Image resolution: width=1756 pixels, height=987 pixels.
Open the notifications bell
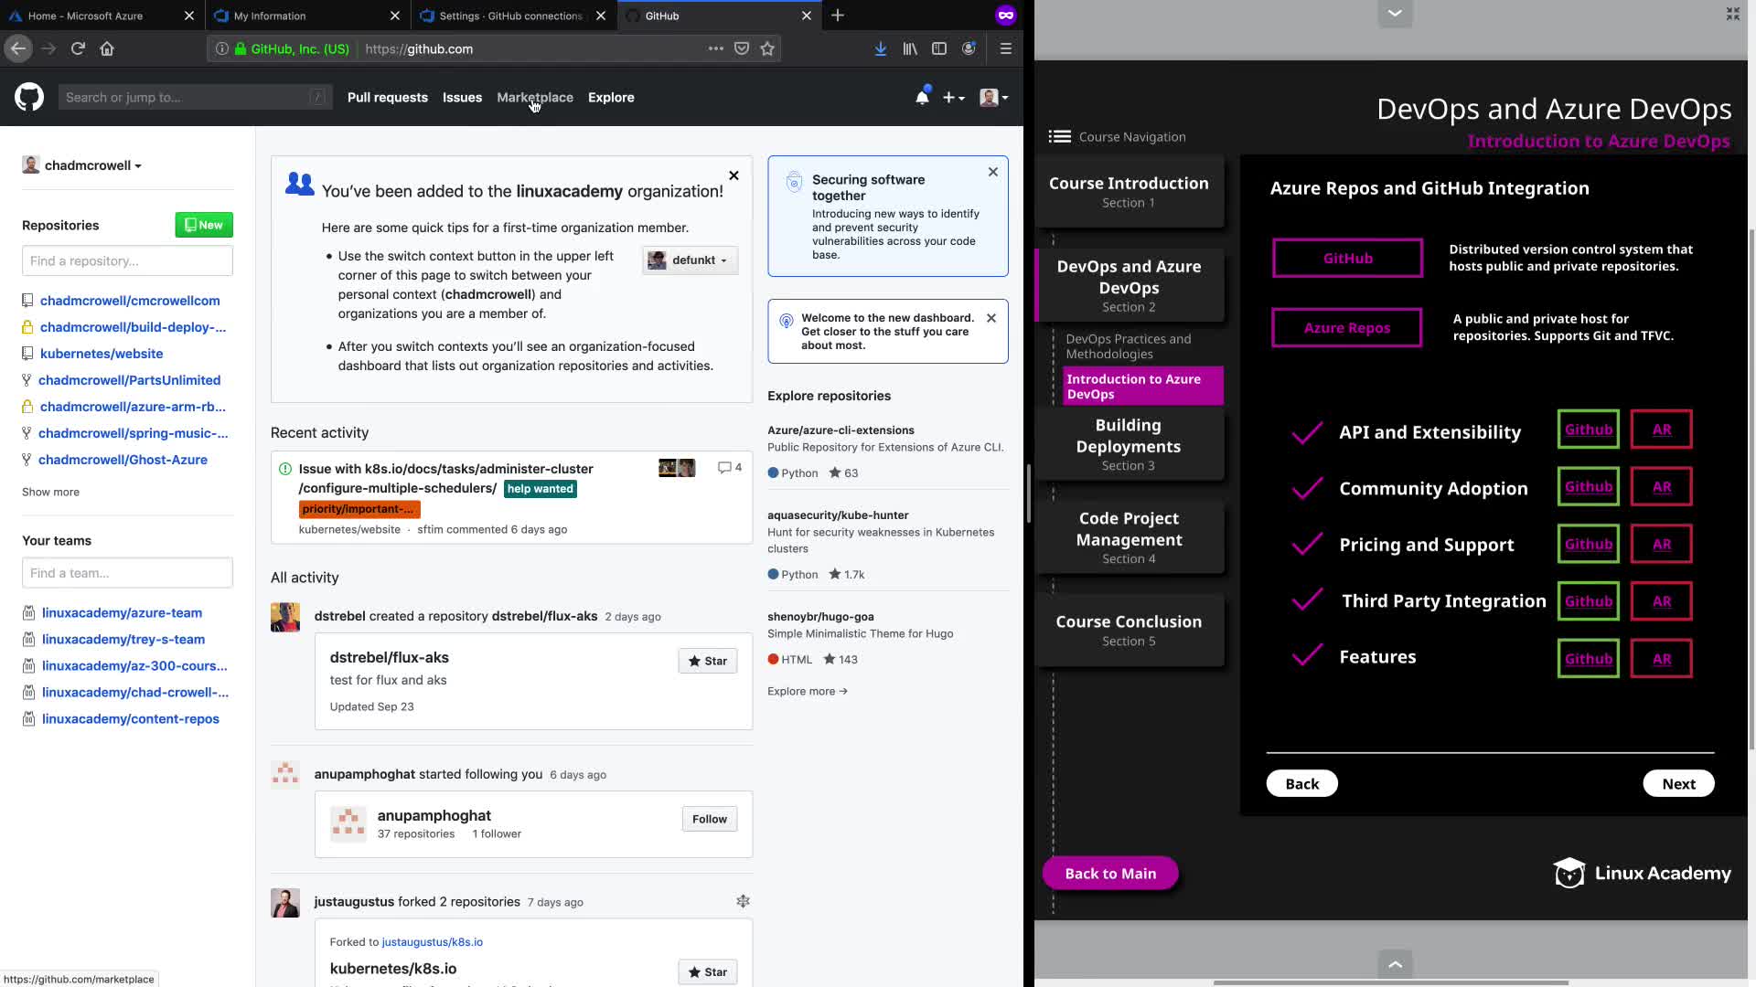(922, 98)
